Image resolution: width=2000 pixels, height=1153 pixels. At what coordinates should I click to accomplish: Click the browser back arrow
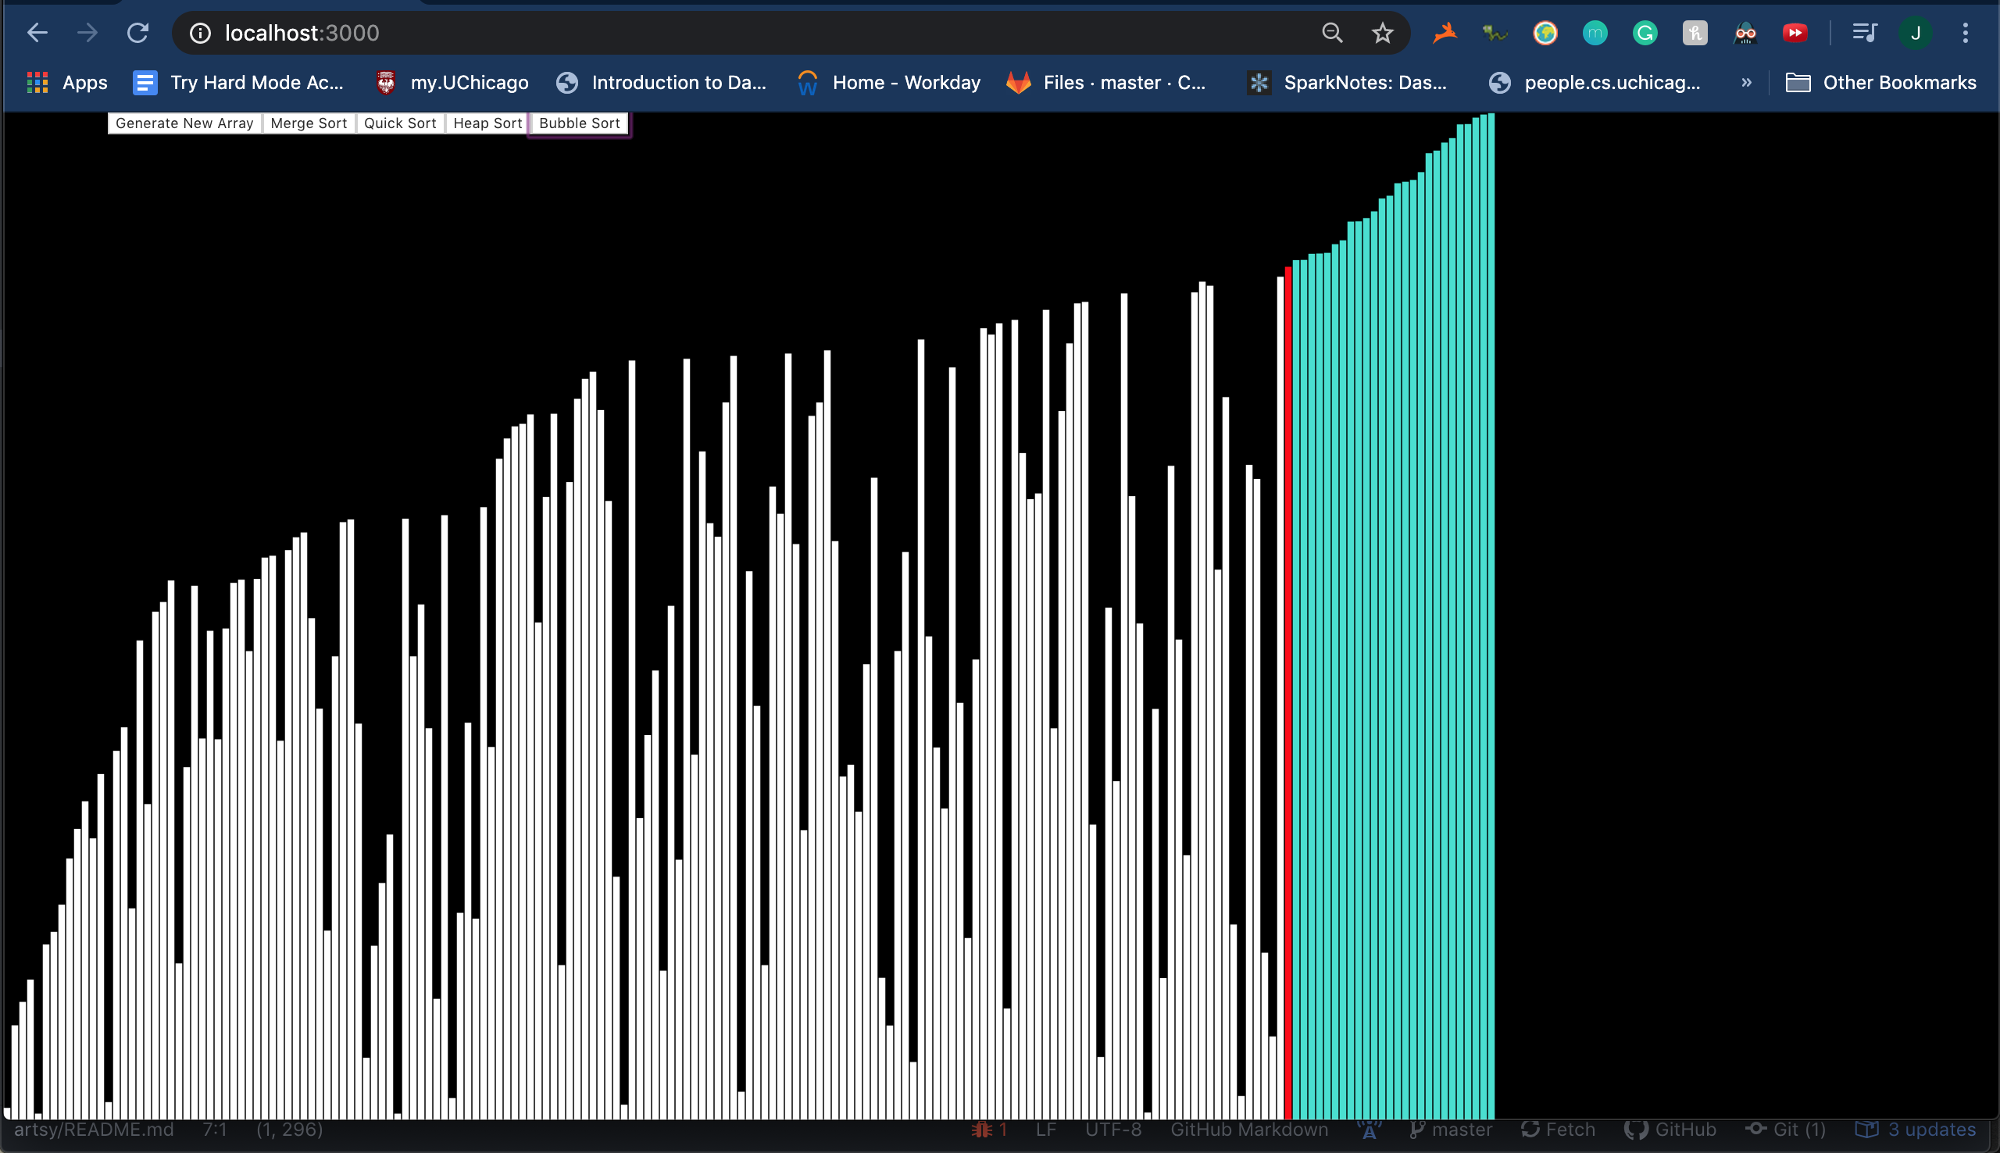pos(37,34)
